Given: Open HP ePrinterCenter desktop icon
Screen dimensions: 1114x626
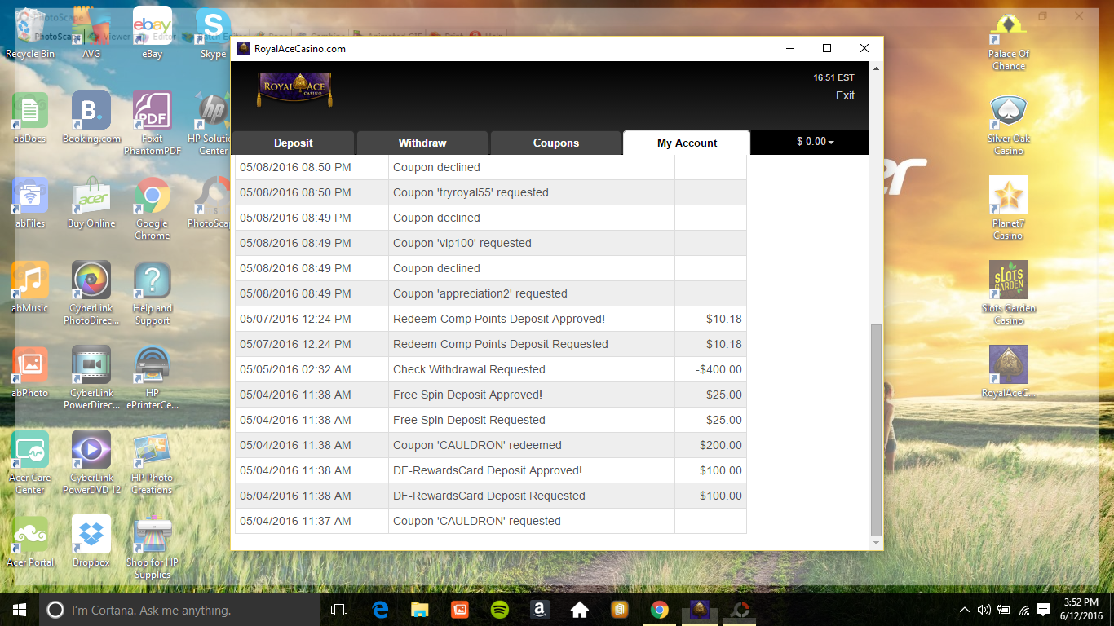Looking at the screenshot, I should tap(152, 378).
